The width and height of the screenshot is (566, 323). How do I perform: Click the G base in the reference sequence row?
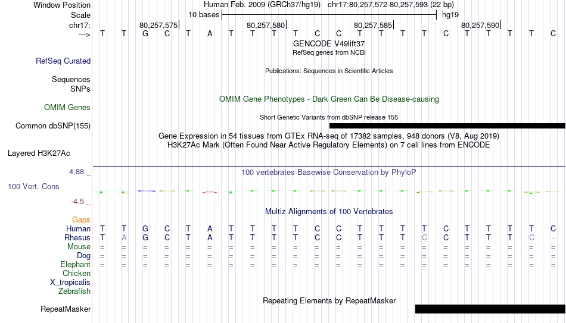(145, 33)
